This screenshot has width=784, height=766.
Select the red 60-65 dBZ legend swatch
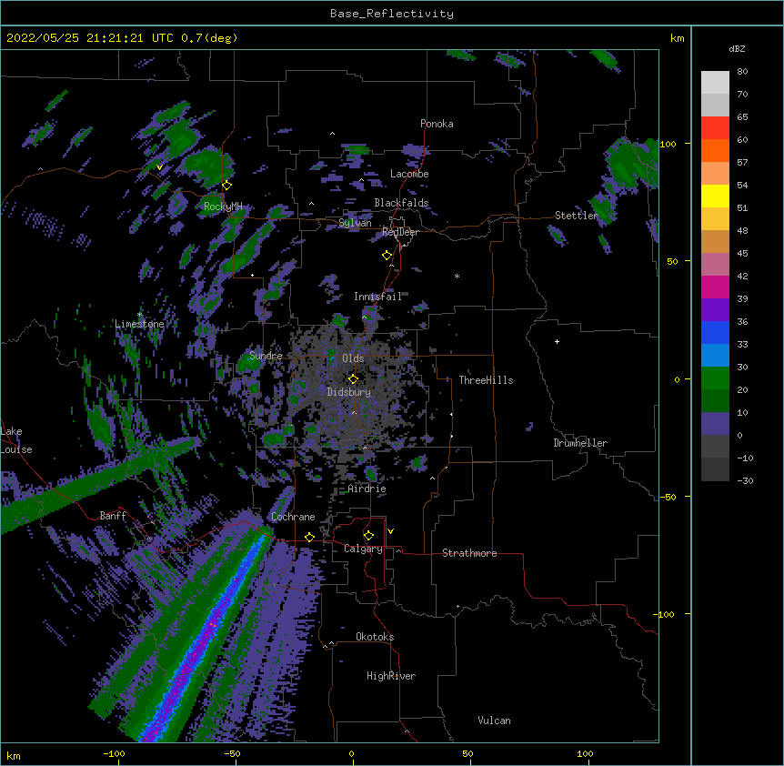pos(715,127)
